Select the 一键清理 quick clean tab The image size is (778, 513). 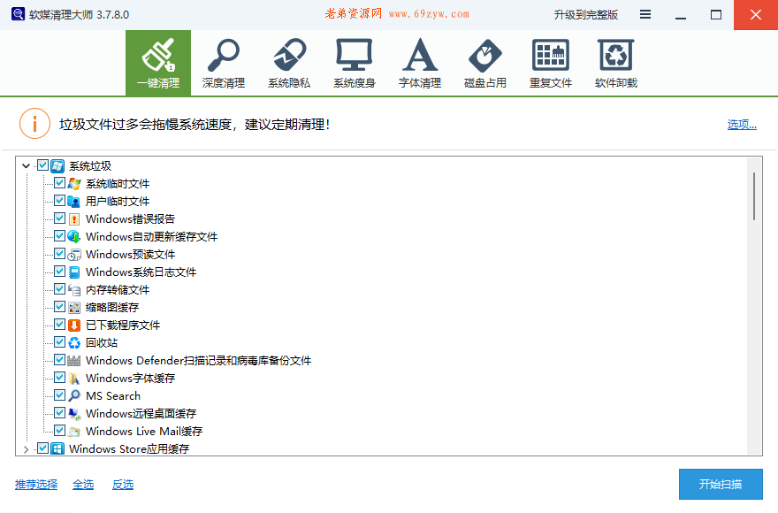point(158,62)
